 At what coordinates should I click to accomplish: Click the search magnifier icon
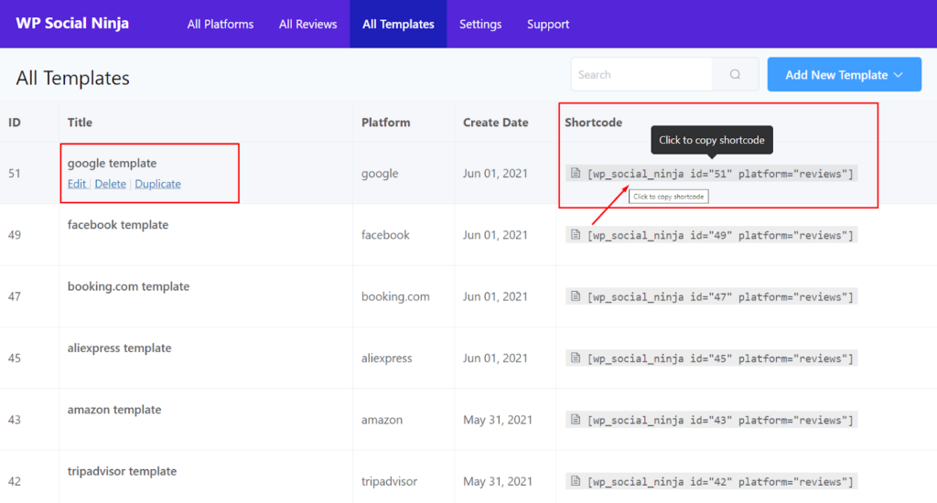[x=735, y=75]
